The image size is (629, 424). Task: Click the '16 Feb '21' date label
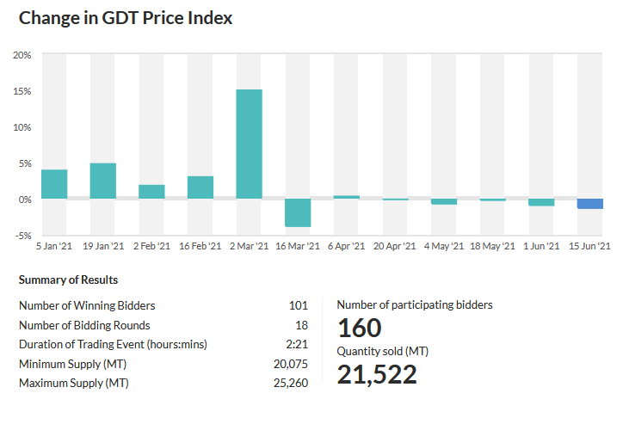(200, 246)
